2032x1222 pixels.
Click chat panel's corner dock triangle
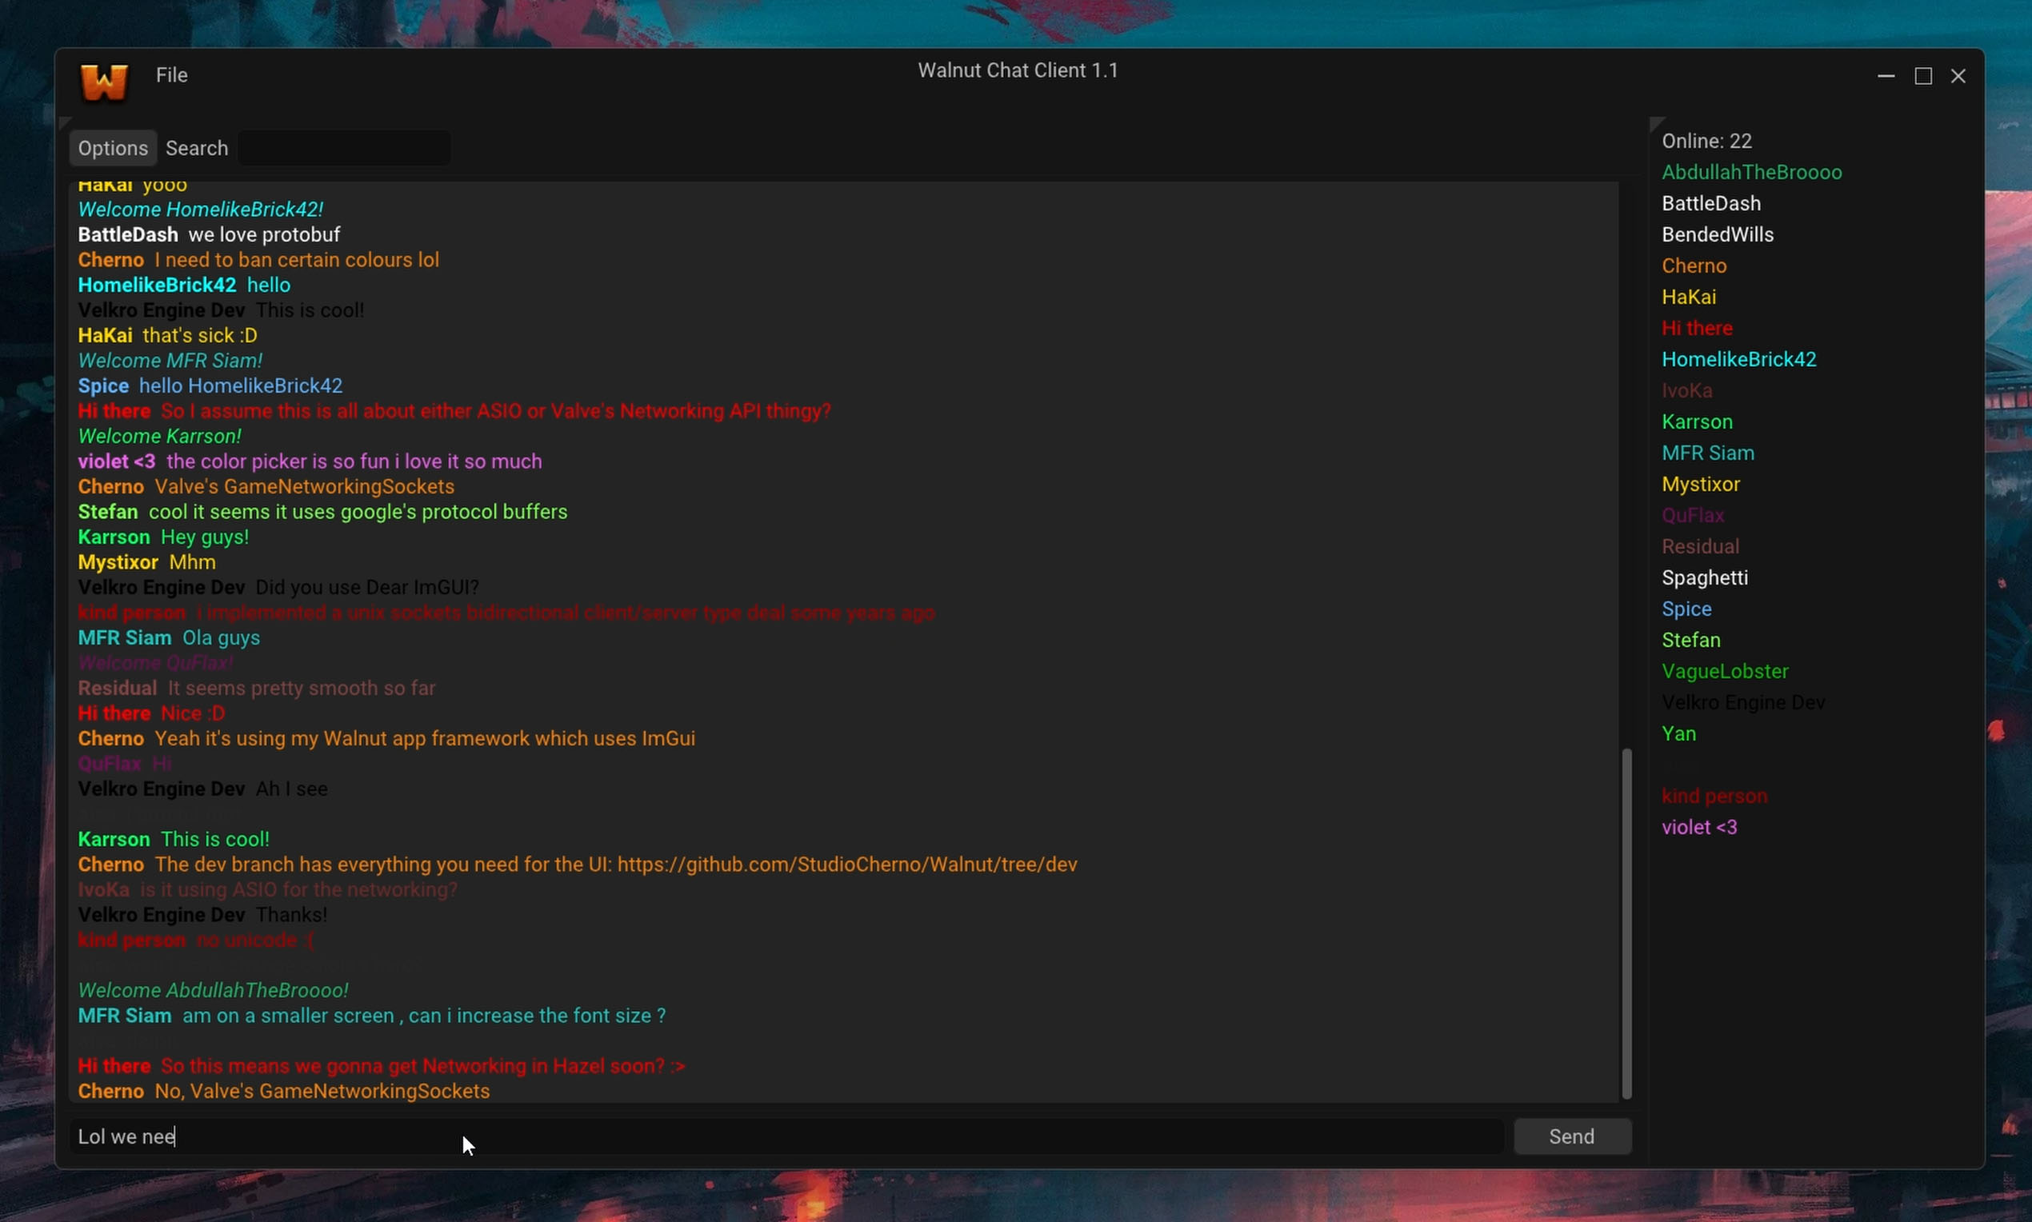(x=64, y=122)
